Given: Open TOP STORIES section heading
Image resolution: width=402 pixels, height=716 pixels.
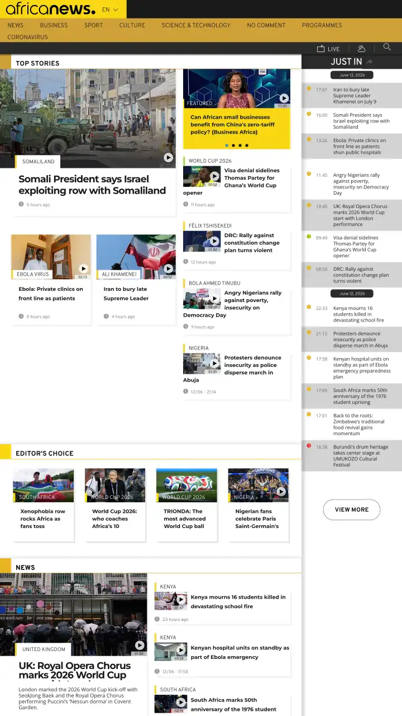Looking at the screenshot, I should point(37,63).
